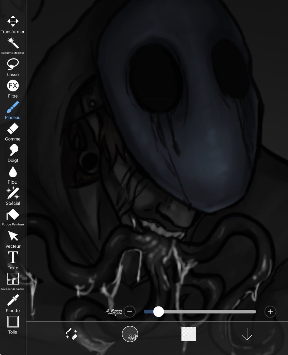Decrease brush size with minus button
Viewport: 288px width, 355px height.
(130, 312)
